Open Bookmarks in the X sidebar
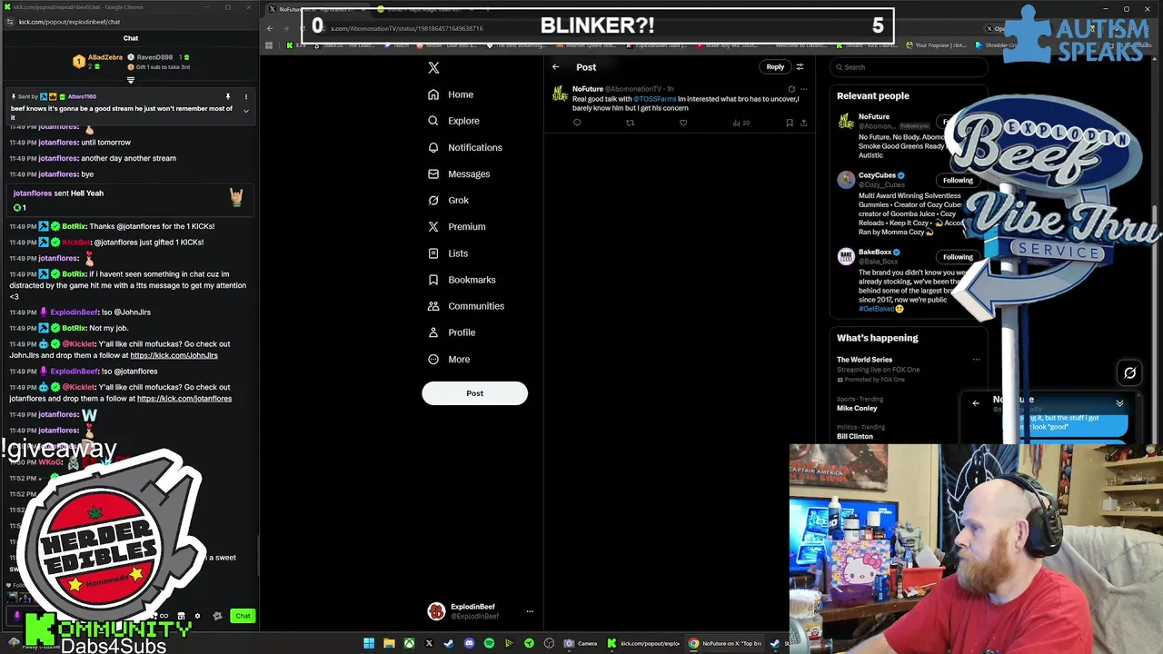 tap(462, 280)
